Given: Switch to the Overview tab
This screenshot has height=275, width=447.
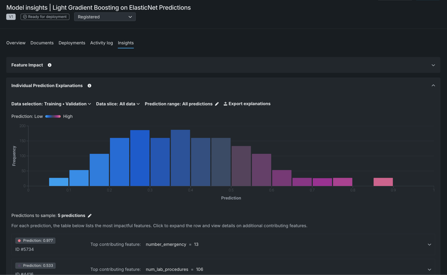Looking at the screenshot, I should tap(16, 43).
